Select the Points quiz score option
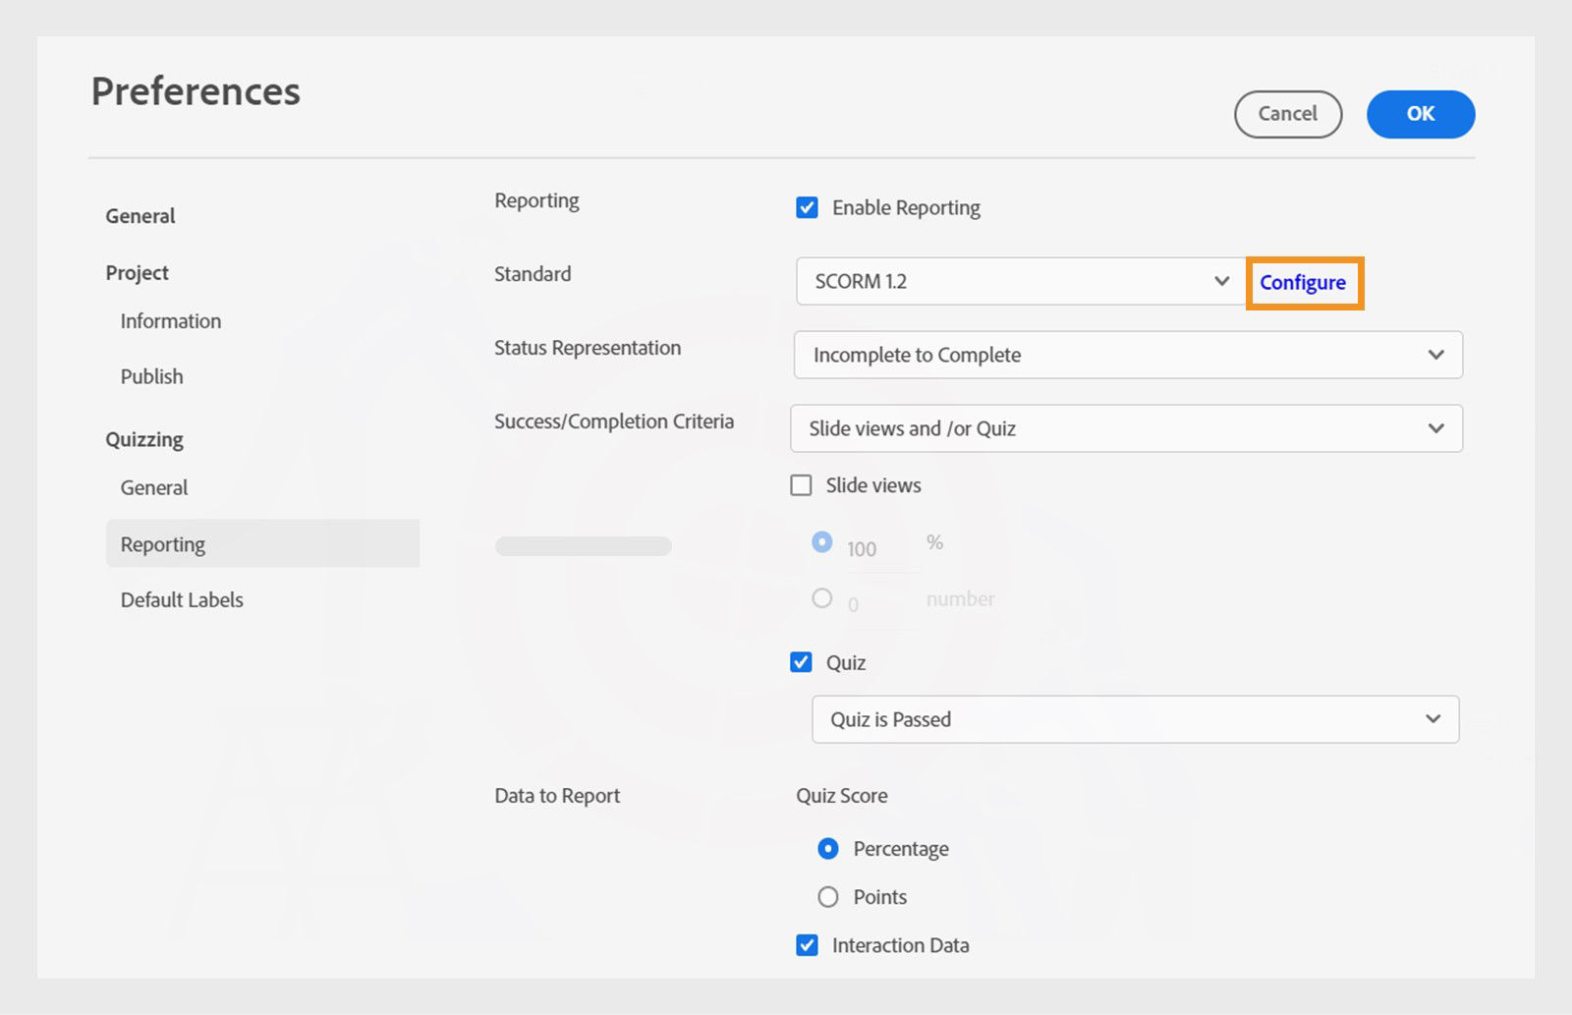1572x1015 pixels. [x=828, y=897]
